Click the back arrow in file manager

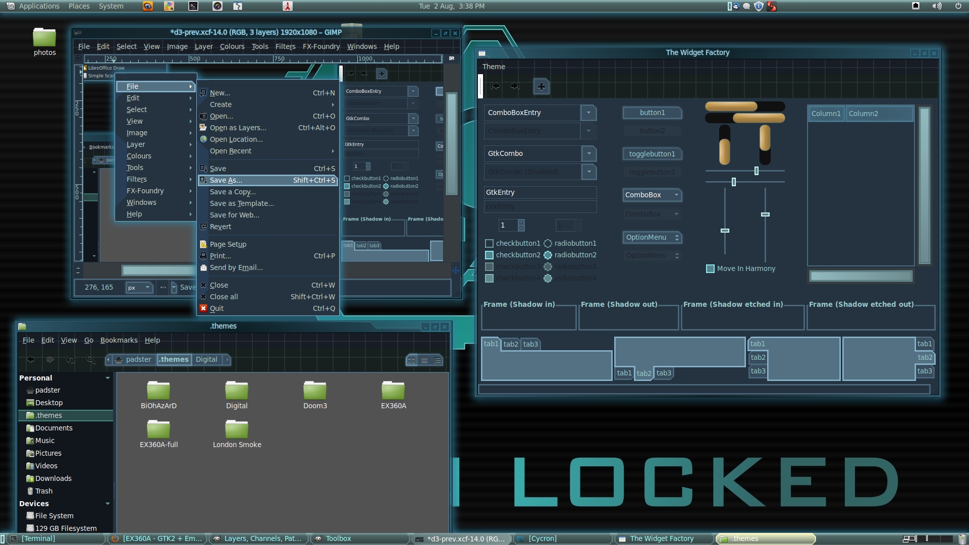(x=31, y=360)
